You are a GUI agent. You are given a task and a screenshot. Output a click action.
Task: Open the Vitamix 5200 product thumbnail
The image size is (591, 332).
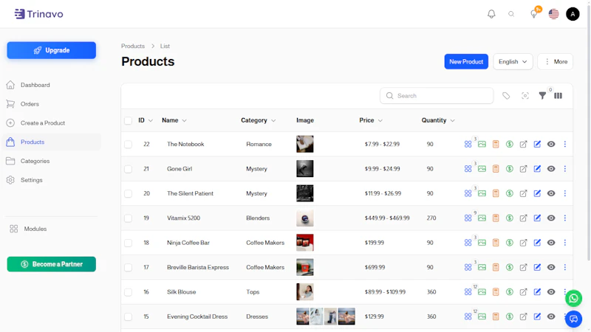coord(304,218)
